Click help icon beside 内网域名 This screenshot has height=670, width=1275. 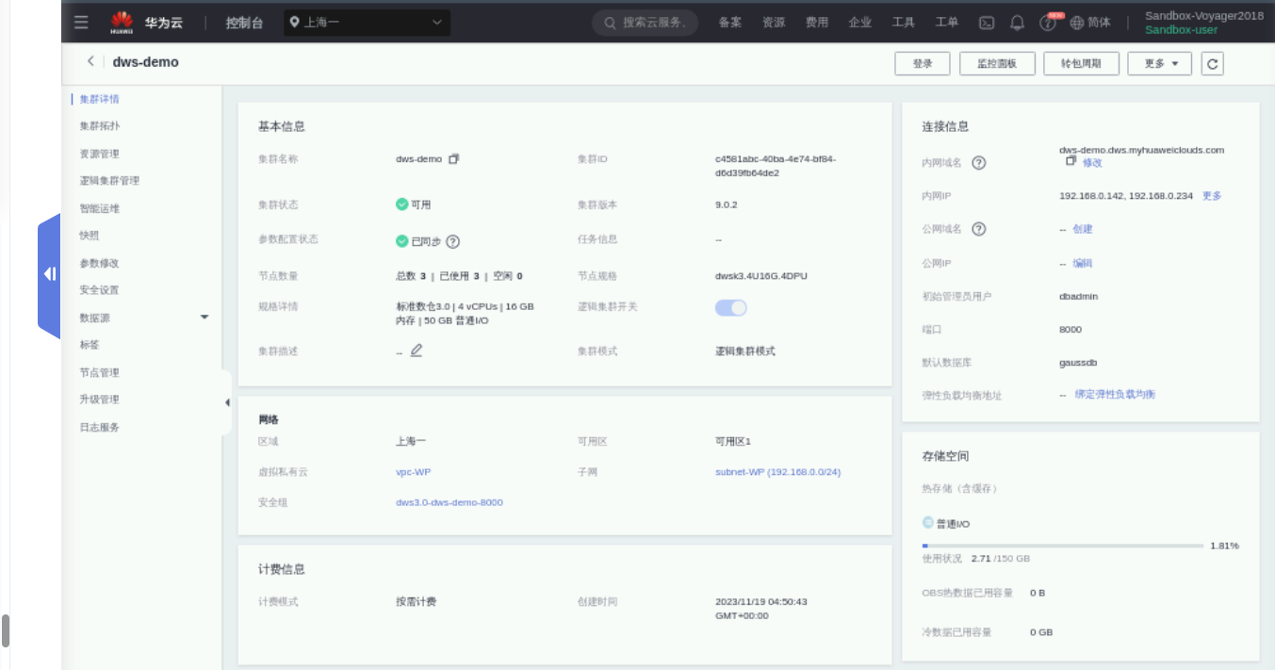coord(978,163)
